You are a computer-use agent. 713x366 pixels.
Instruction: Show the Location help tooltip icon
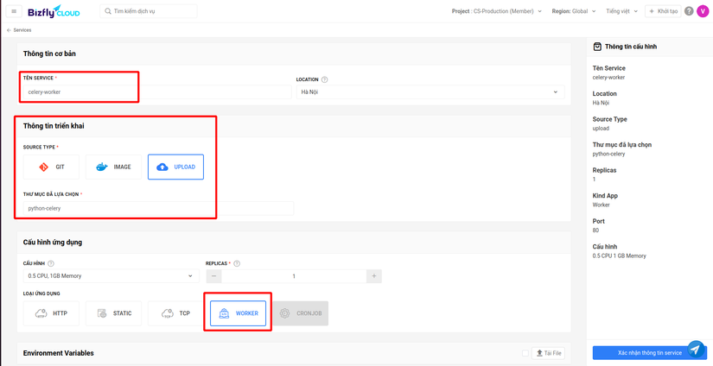click(324, 79)
